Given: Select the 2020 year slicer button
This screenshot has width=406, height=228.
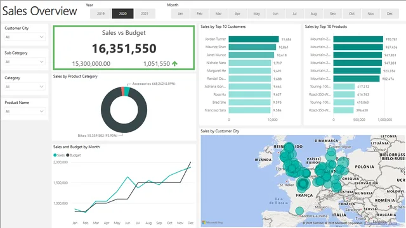Looking at the screenshot, I should (122, 14).
